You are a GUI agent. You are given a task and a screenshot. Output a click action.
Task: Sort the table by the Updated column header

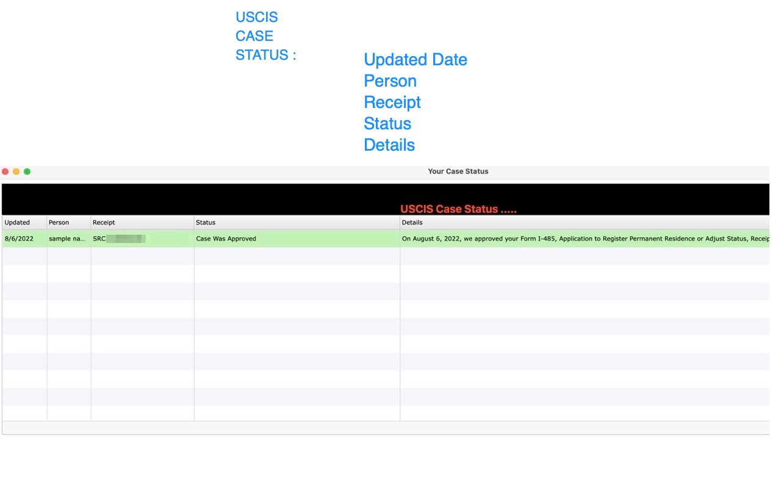tap(17, 222)
